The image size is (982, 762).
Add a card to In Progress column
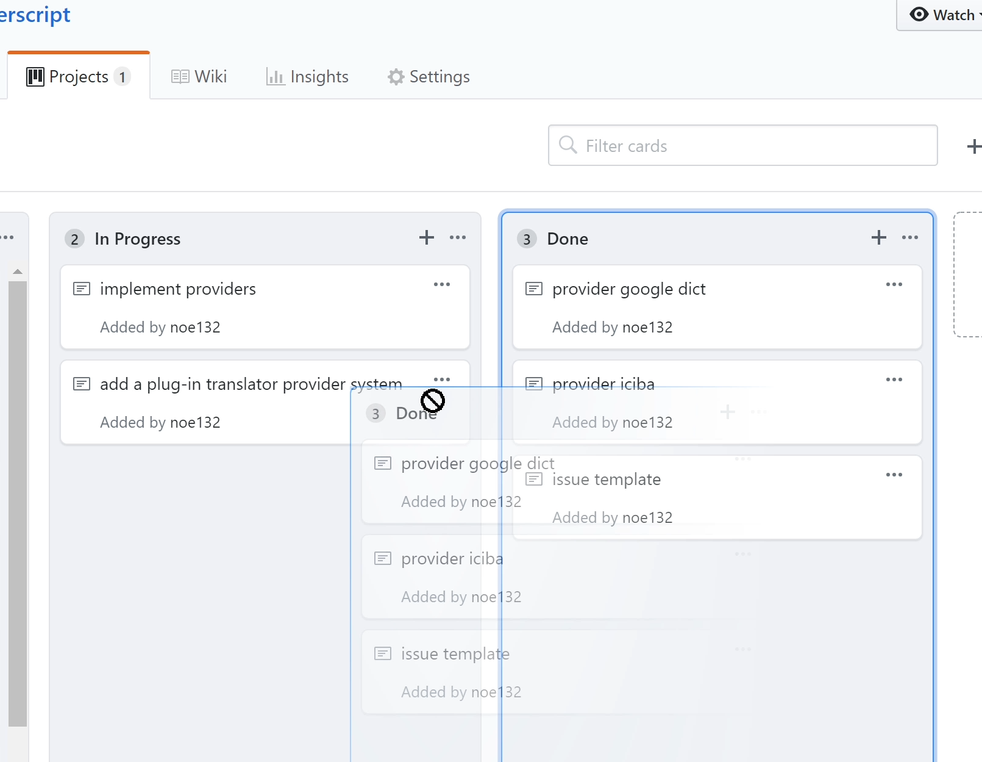point(427,237)
